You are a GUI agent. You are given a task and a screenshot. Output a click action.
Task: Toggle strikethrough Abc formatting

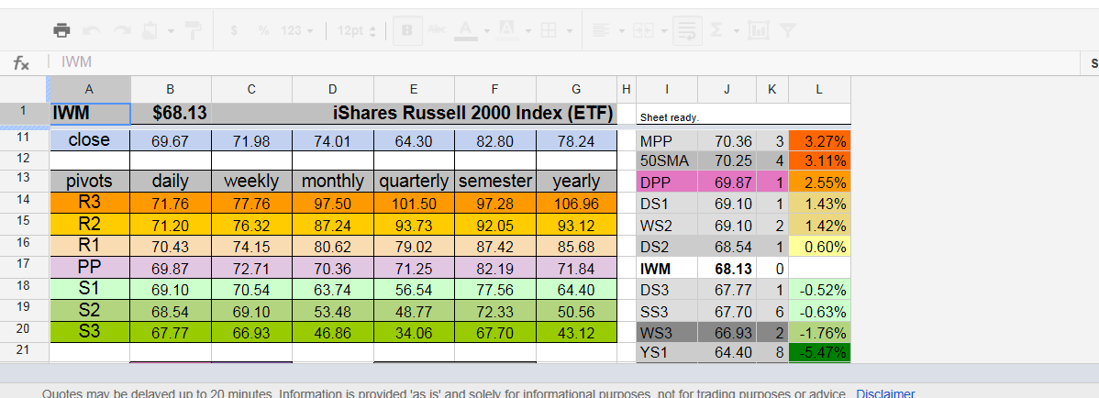(437, 30)
